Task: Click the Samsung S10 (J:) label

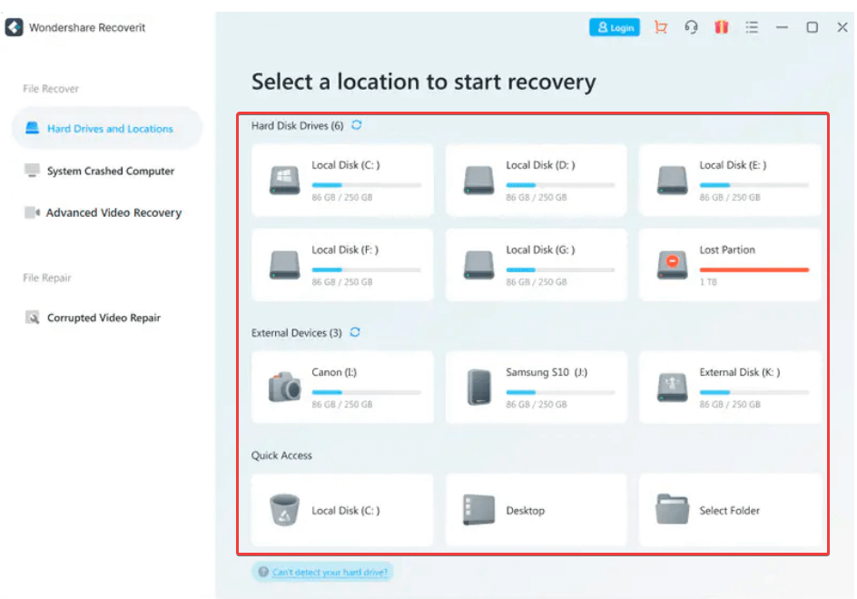Action: tap(547, 372)
